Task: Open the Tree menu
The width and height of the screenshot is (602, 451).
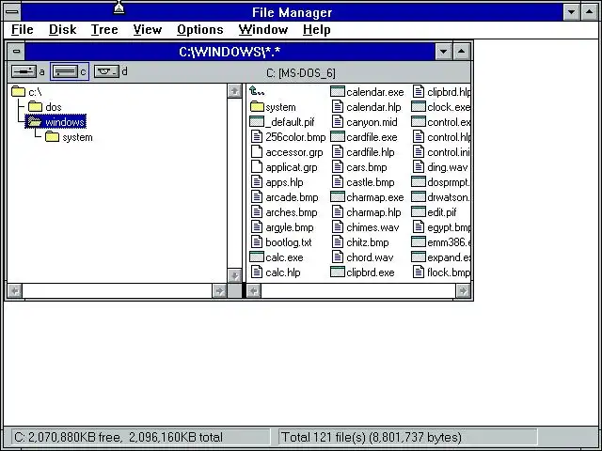Action: click(104, 29)
